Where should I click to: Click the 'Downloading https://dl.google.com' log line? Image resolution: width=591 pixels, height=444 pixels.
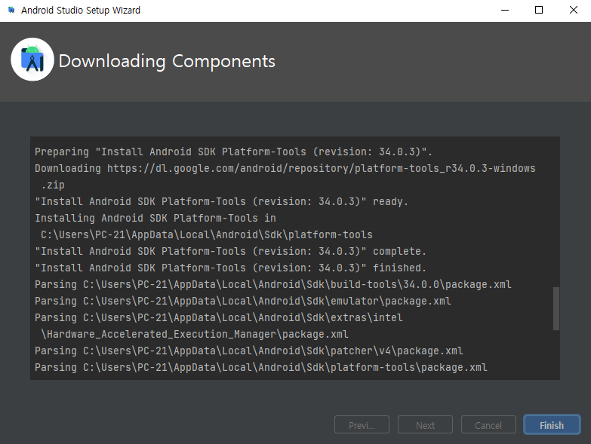(x=285, y=168)
